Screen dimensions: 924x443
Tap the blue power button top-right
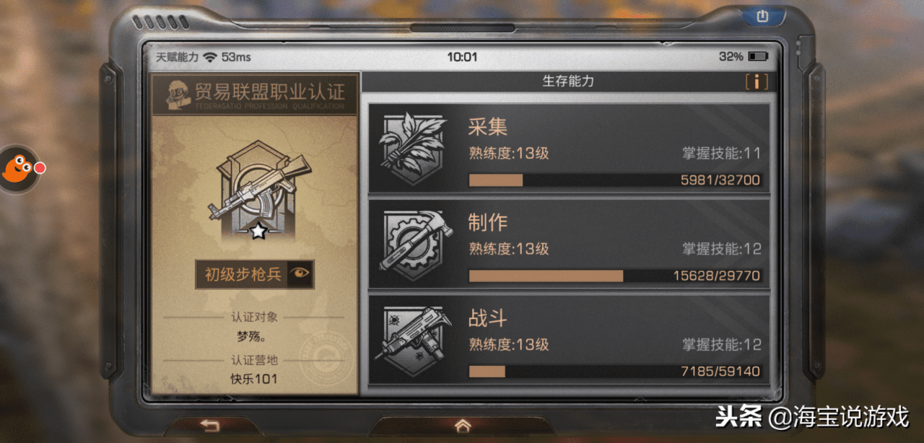tap(762, 16)
